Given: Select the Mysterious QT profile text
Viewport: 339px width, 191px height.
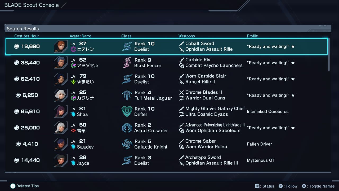Looking at the screenshot, I should 261,160.
